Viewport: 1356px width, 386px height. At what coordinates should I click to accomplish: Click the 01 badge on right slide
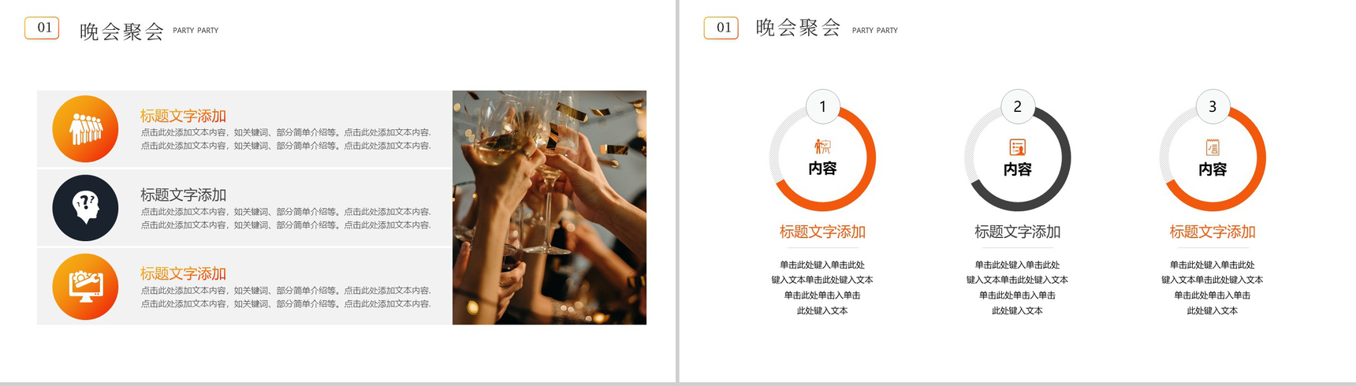[x=721, y=28]
